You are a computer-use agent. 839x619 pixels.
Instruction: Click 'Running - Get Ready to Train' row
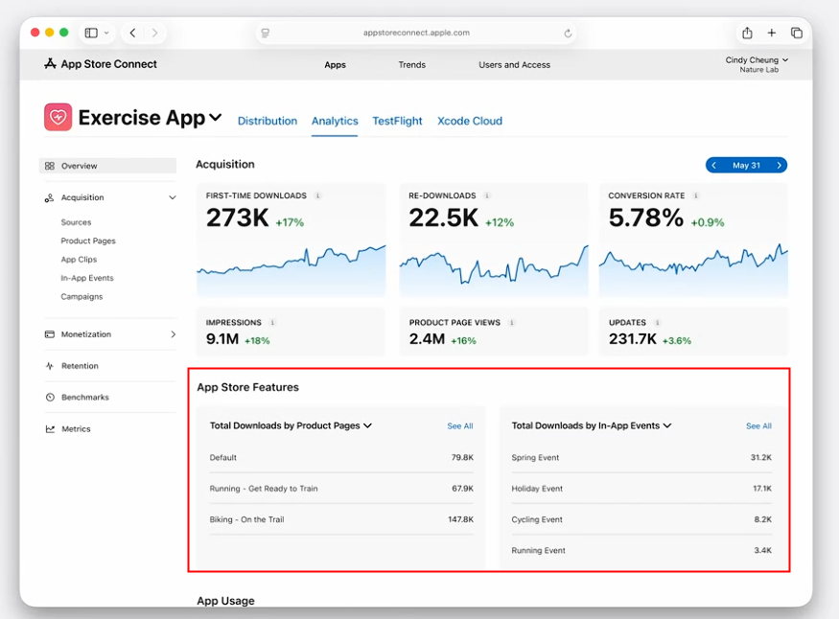coord(341,489)
